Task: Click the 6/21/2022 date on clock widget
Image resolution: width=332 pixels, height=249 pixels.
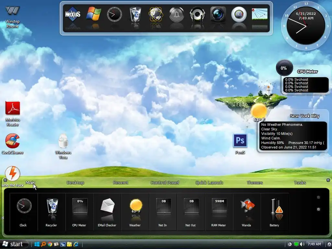Action: pos(306,14)
